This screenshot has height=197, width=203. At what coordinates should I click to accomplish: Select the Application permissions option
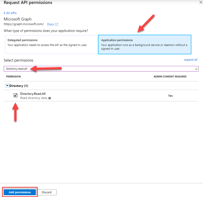pyautogui.click(x=144, y=44)
